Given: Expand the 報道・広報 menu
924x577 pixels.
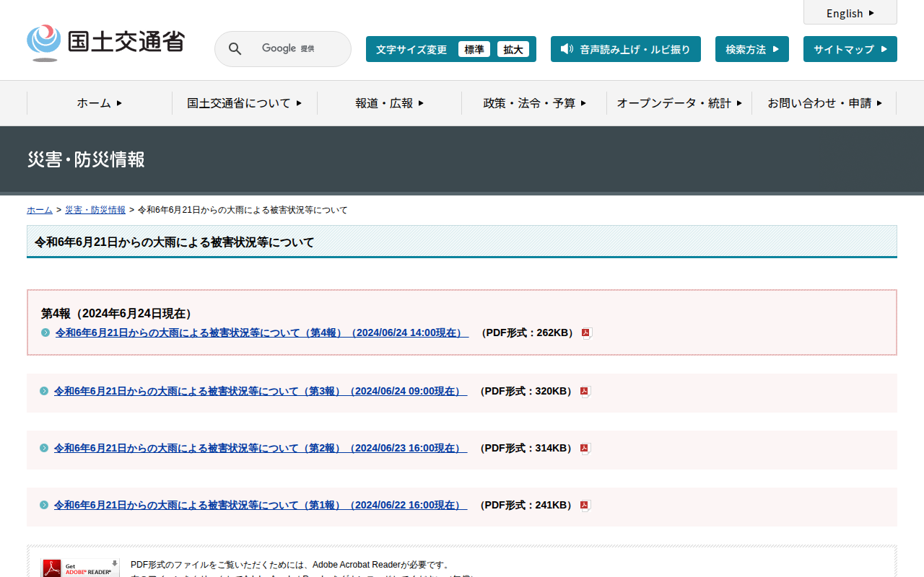Looking at the screenshot, I should 389,103.
